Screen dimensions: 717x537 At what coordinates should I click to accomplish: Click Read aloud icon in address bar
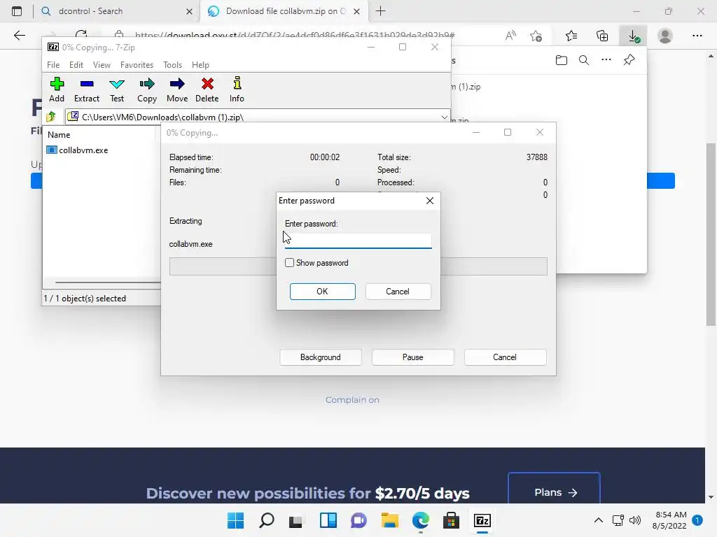(x=510, y=36)
